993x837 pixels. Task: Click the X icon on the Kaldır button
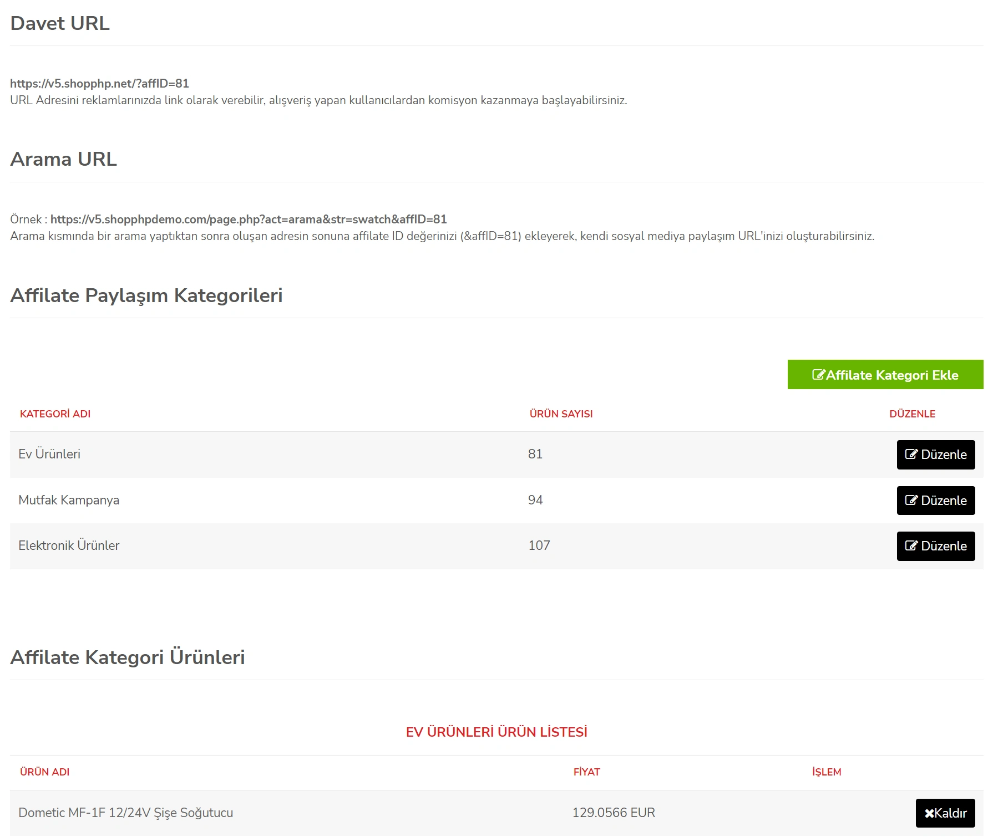[929, 813]
